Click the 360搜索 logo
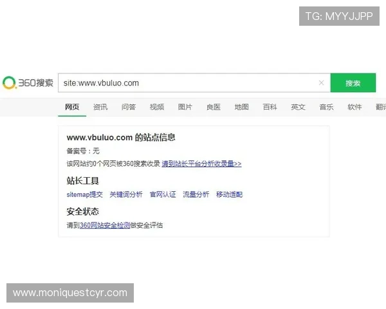The height and width of the screenshot is (309, 386). pos(28,83)
